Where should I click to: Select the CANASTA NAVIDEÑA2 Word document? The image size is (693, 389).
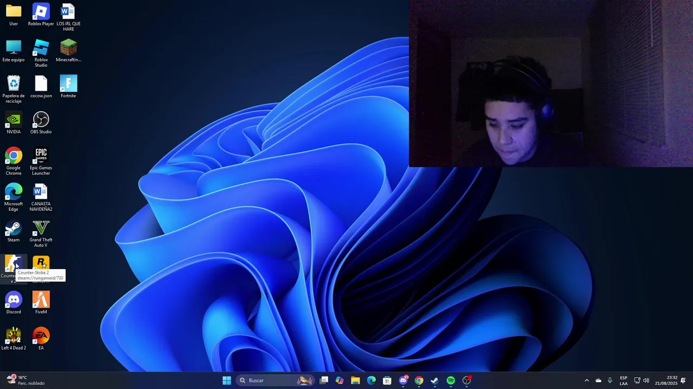pos(41,198)
